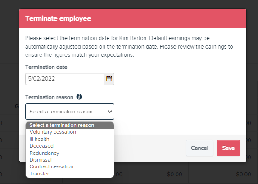Click the chevron arrow on reason dropdown

110,112
